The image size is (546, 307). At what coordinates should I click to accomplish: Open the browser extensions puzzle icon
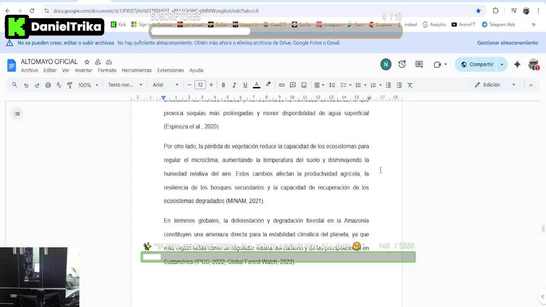(495, 11)
